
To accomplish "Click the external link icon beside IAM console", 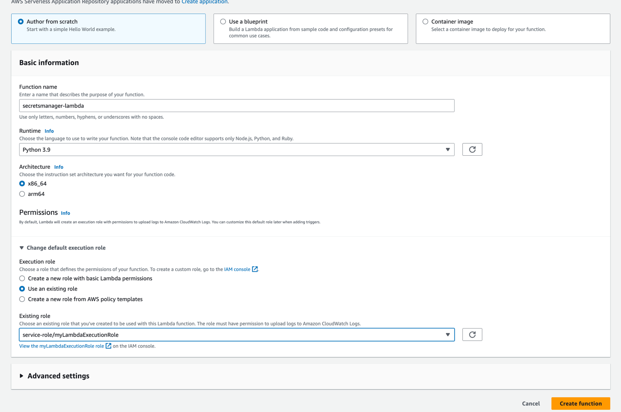I will [x=255, y=269].
